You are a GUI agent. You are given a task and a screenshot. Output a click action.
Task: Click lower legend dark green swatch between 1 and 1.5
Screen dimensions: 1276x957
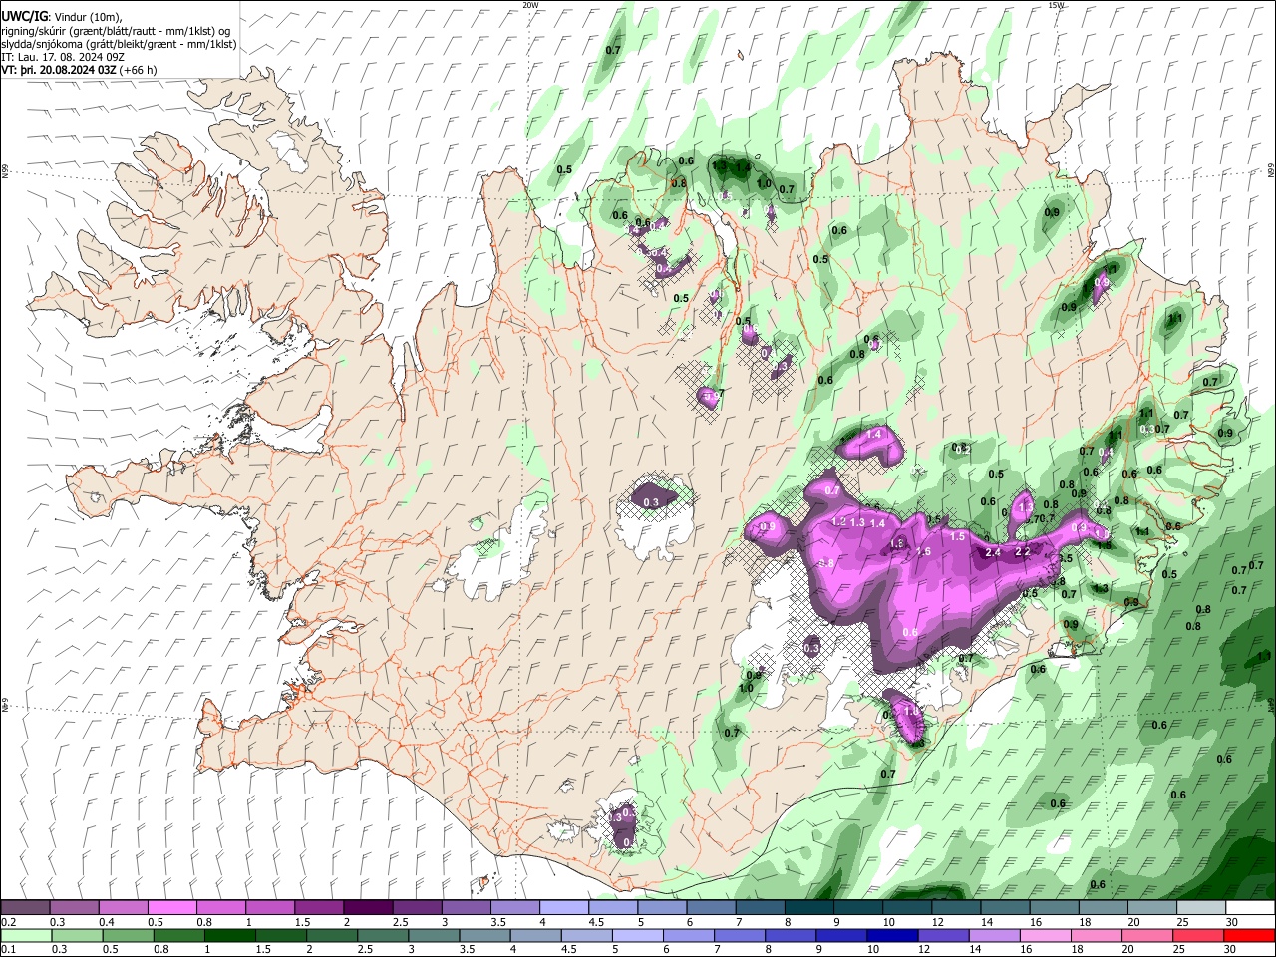click(229, 935)
